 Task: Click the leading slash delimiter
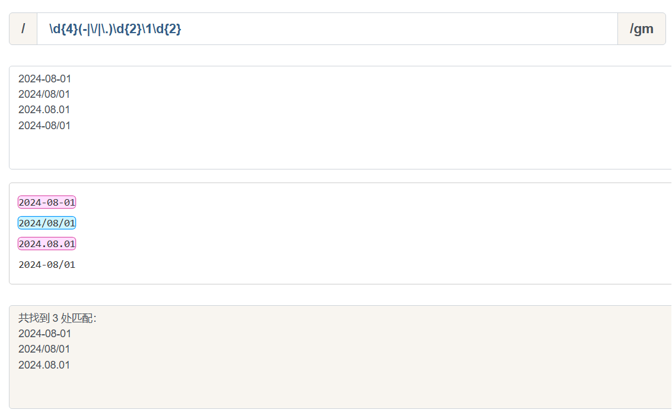23,28
